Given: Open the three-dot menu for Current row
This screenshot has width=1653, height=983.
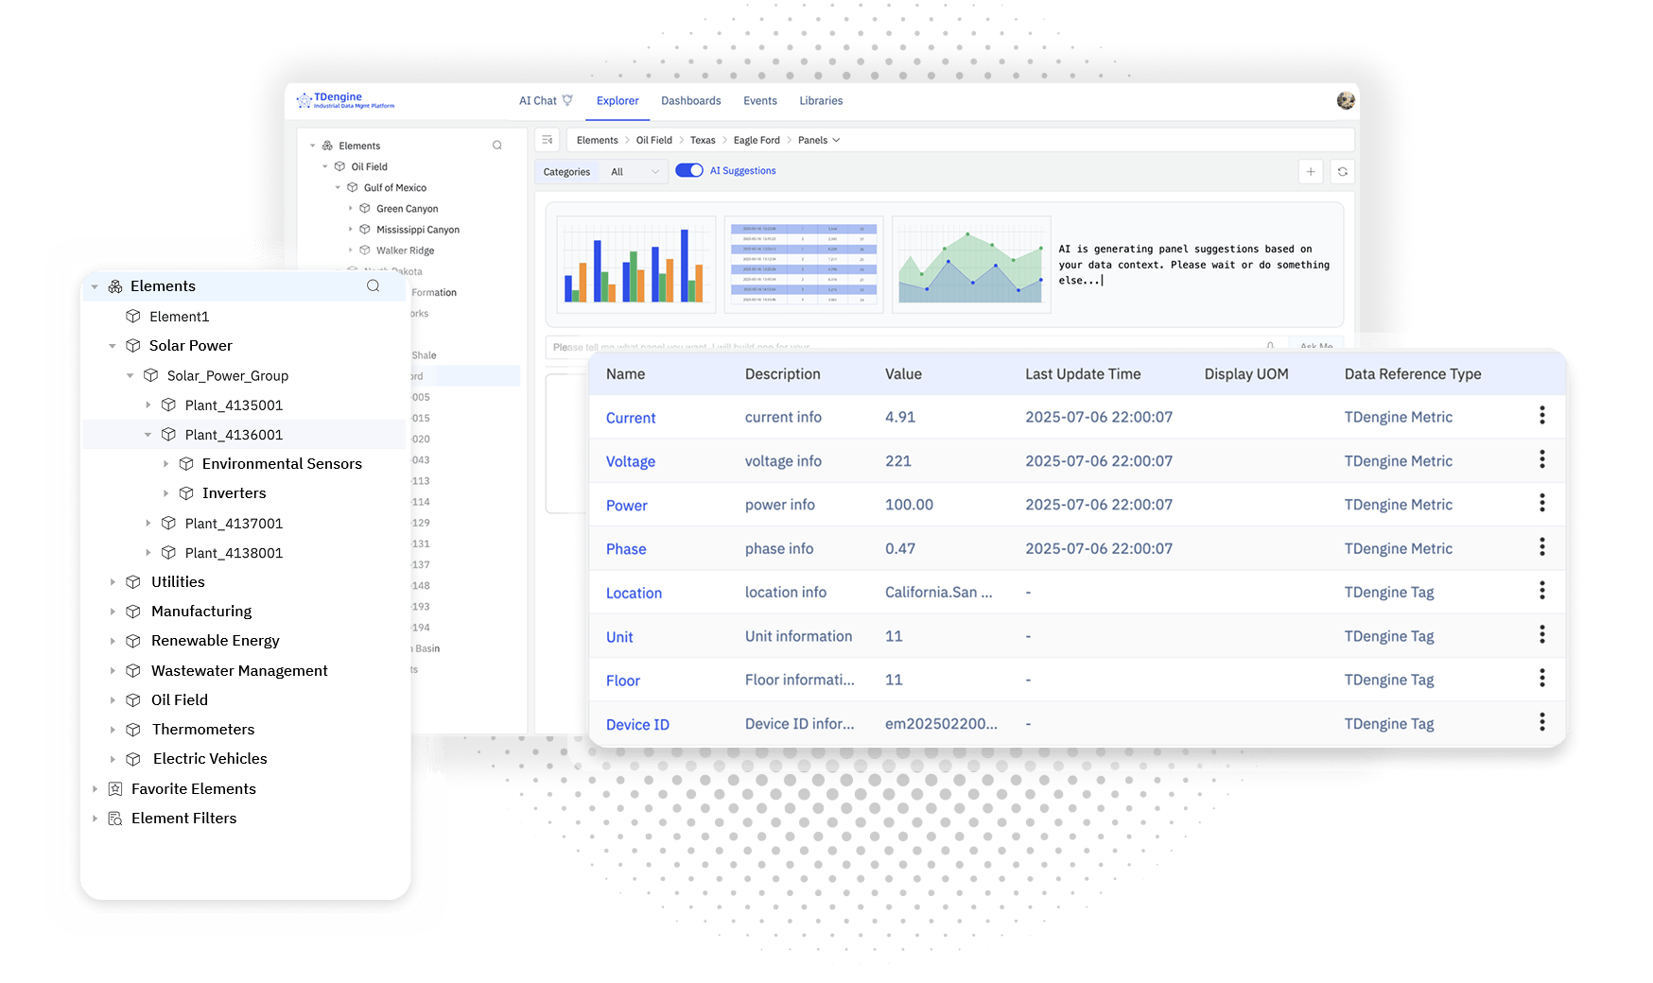Looking at the screenshot, I should click(1541, 416).
